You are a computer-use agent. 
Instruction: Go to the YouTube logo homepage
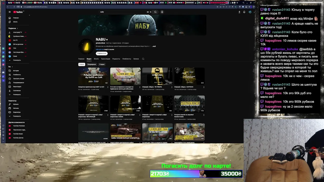pyautogui.click(x=18, y=12)
